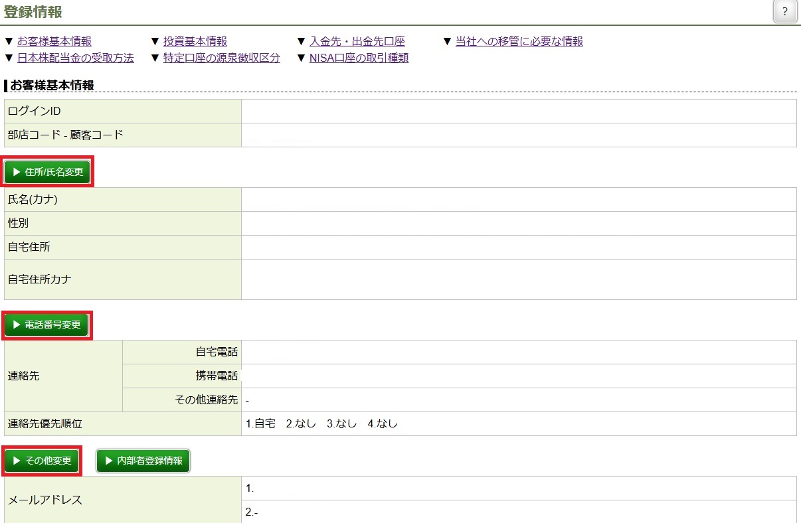
Task: Click the ログインID value cell
Action: (518, 111)
